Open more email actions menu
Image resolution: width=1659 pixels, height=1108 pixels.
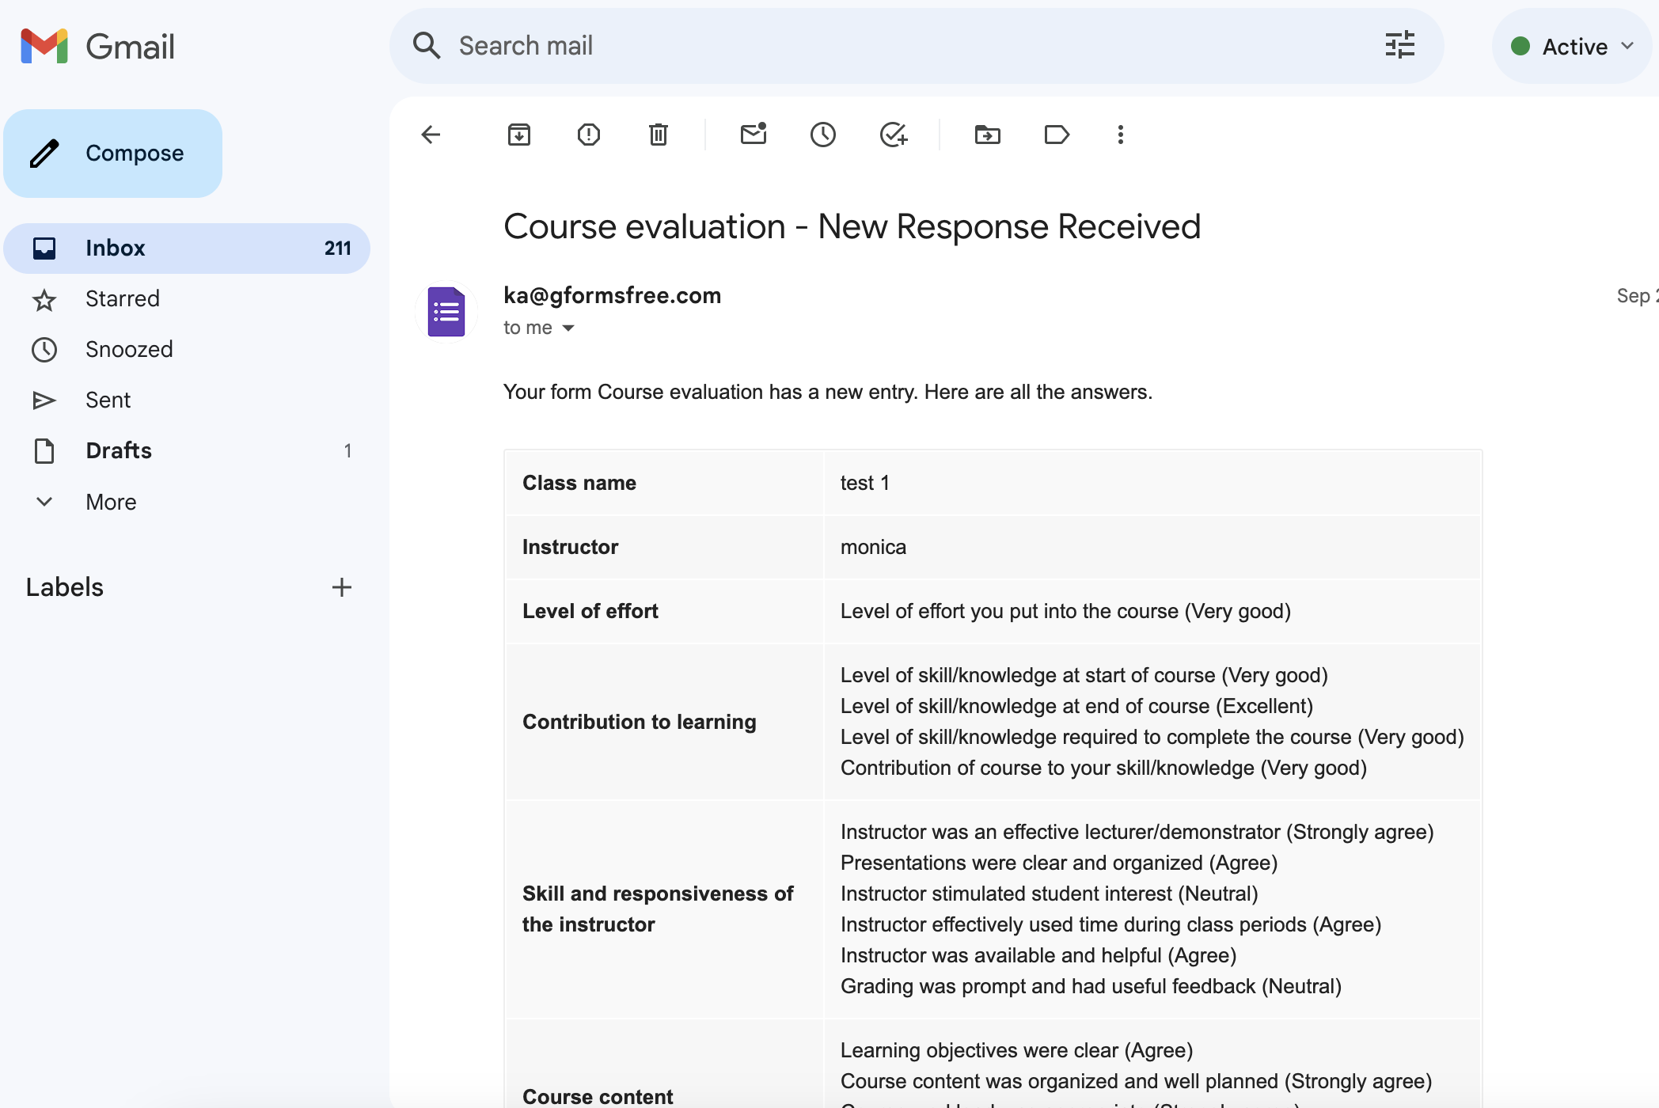[x=1120, y=135]
